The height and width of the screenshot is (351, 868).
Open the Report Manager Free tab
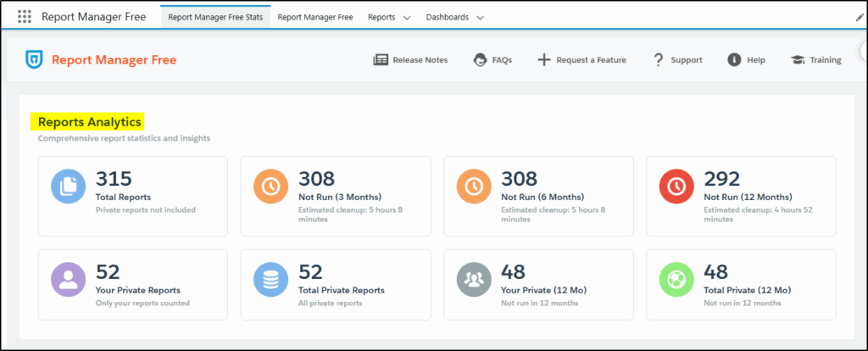[x=315, y=17]
